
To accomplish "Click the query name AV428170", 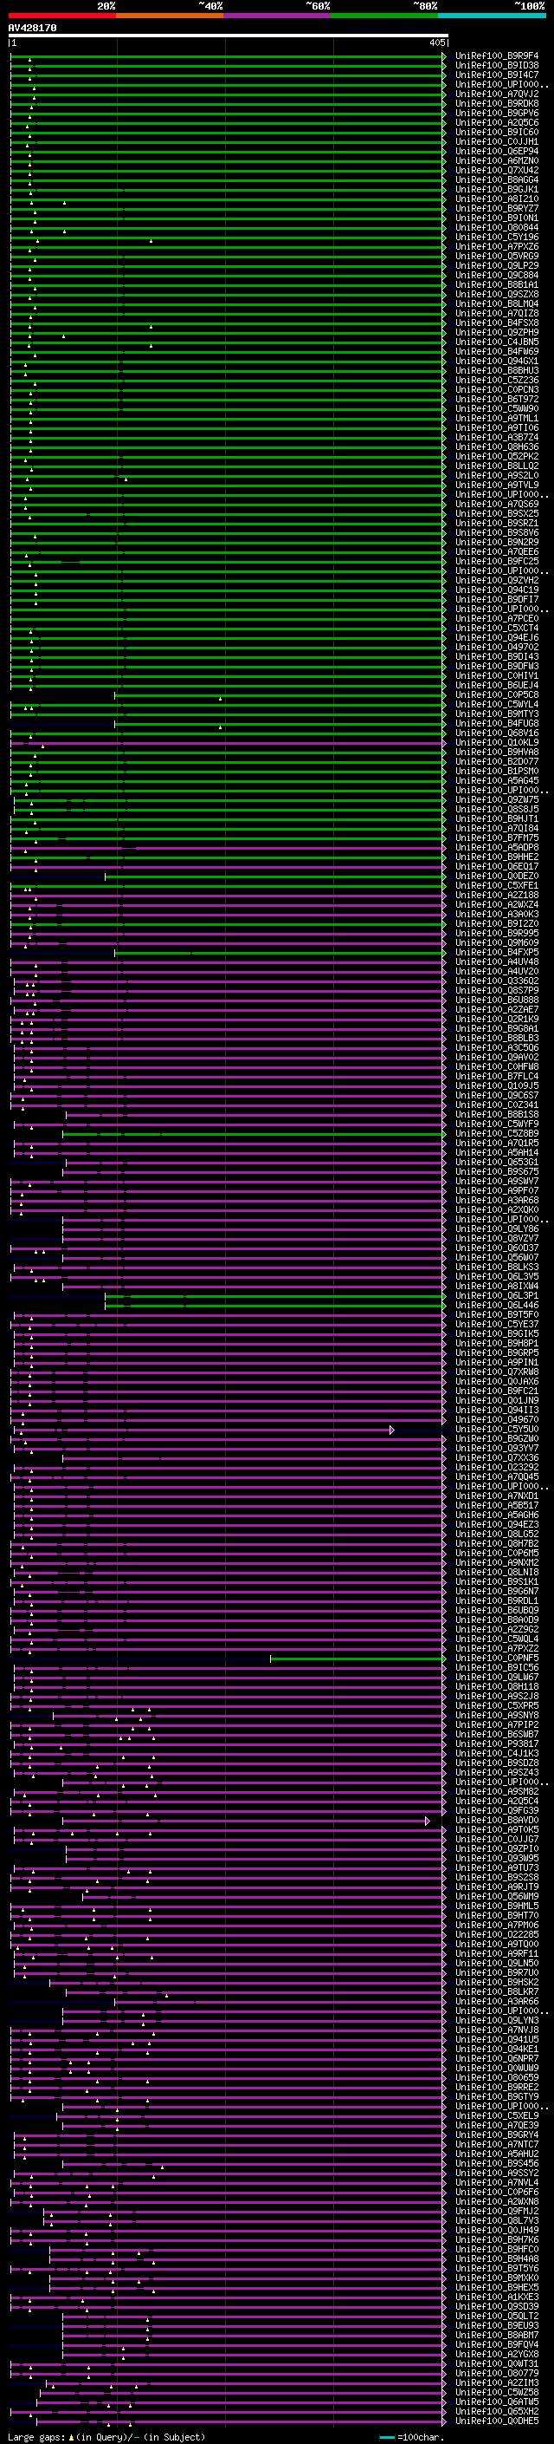I will [32, 29].
